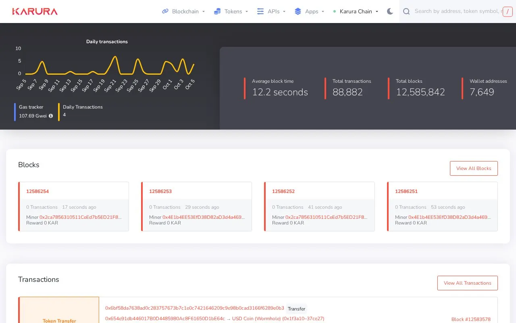The image size is (516, 323).
Task: Open the Tokens dropdown menu
Action: [231, 11]
